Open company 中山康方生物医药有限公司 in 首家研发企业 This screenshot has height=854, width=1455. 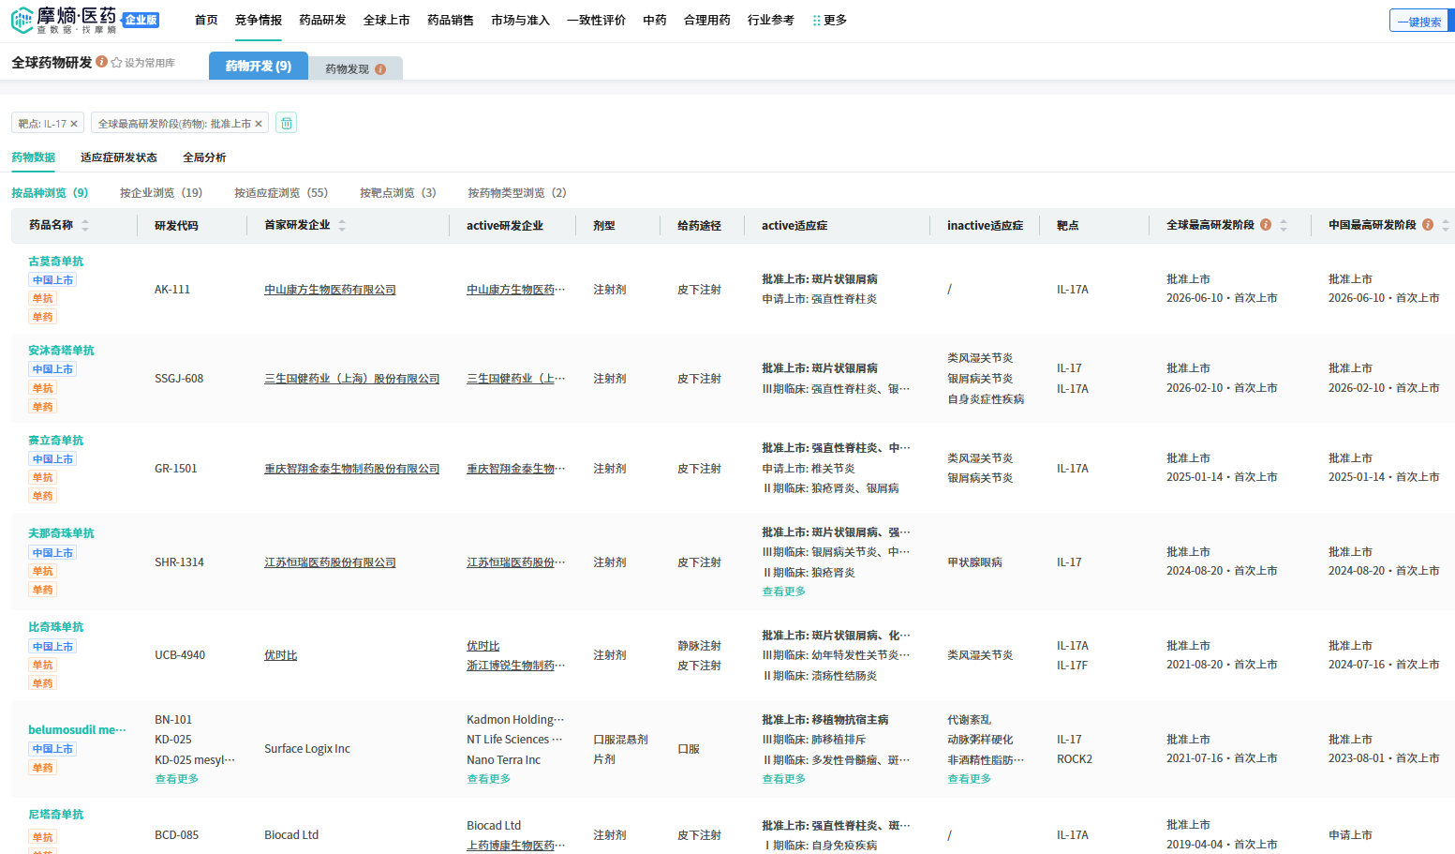click(330, 290)
